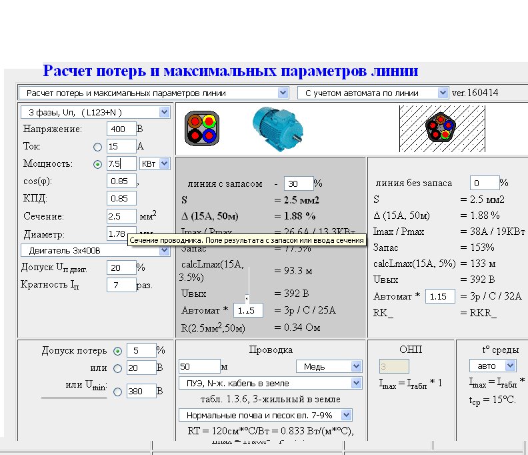This screenshot has width=528, height=455.
Task: Open the 'ПУЭ, N-ж. кабель в земле' dropdown
Action: 271,383
